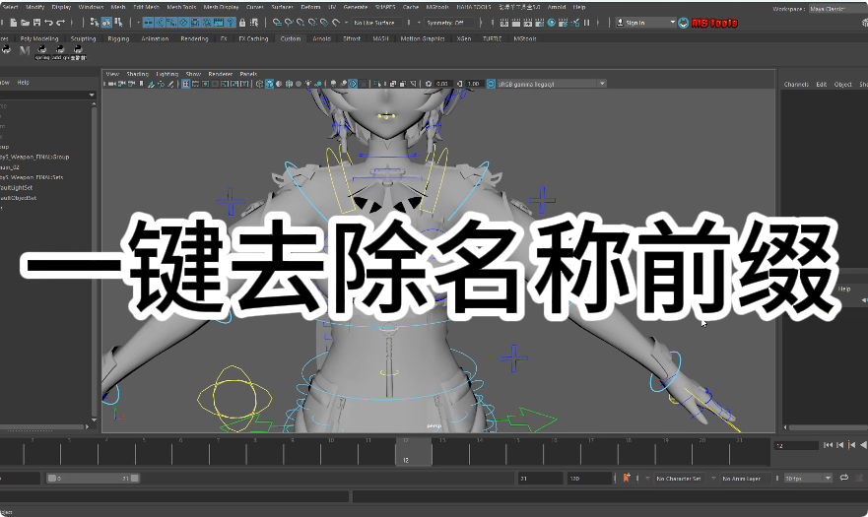Image resolution: width=868 pixels, height=517 pixels.
Task: Select defaultLightSet item in Outliner
Action: [x=17, y=188]
